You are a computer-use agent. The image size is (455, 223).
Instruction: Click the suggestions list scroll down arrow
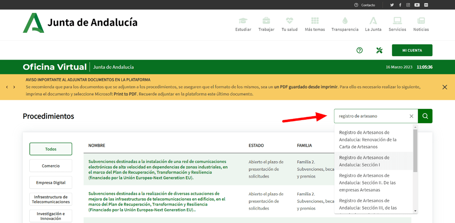(415, 211)
